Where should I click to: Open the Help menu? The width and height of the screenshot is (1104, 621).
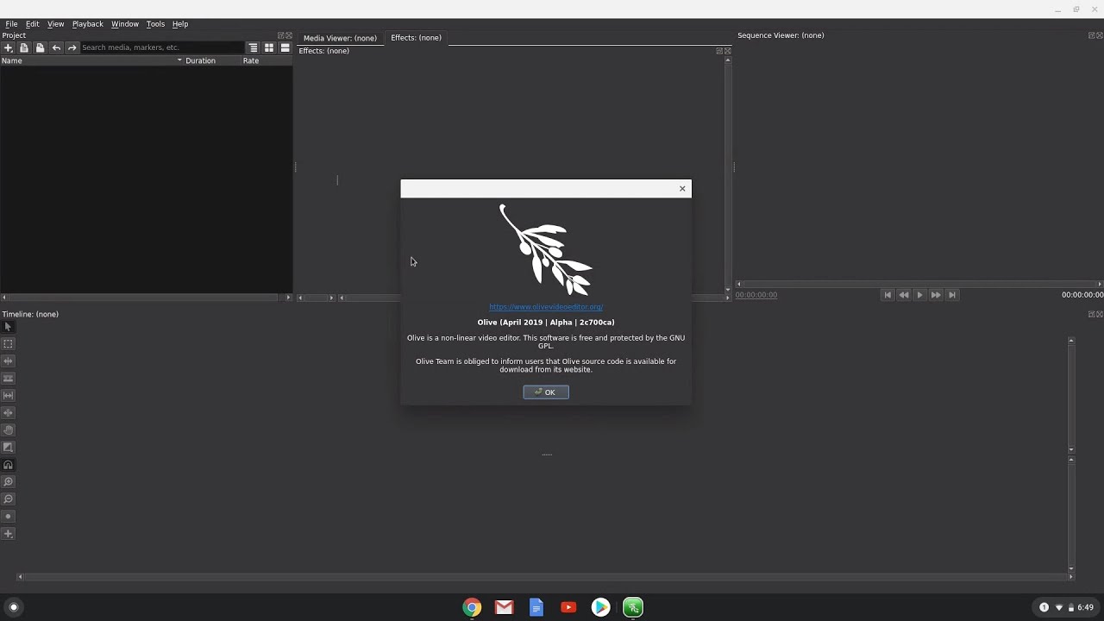pyautogui.click(x=179, y=24)
